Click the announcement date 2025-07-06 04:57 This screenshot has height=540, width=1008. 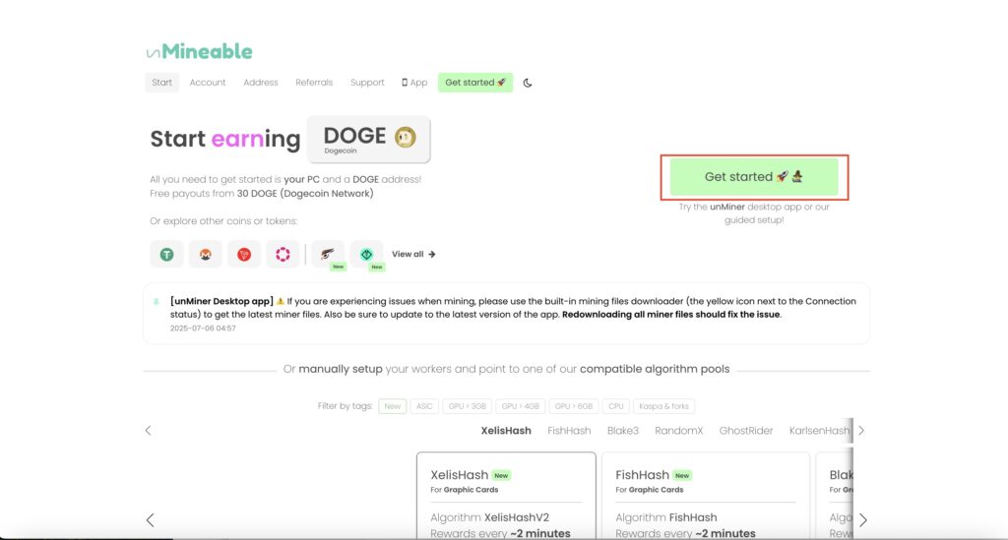pyautogui.click(x=203, y=329)
